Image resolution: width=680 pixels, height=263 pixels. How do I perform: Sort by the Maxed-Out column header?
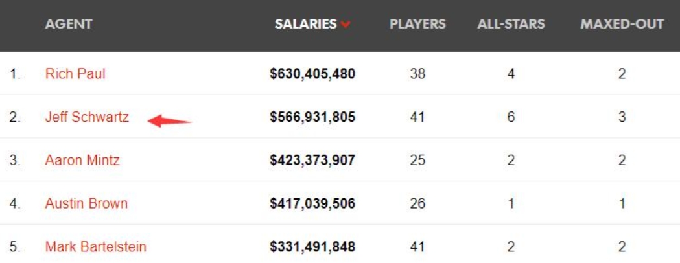click(622, 25)
